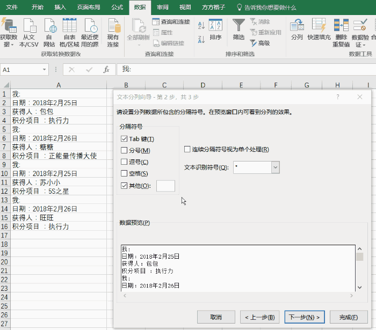Switch to the 视图 View tab
376x330 pixels.
tap(185, 7)
